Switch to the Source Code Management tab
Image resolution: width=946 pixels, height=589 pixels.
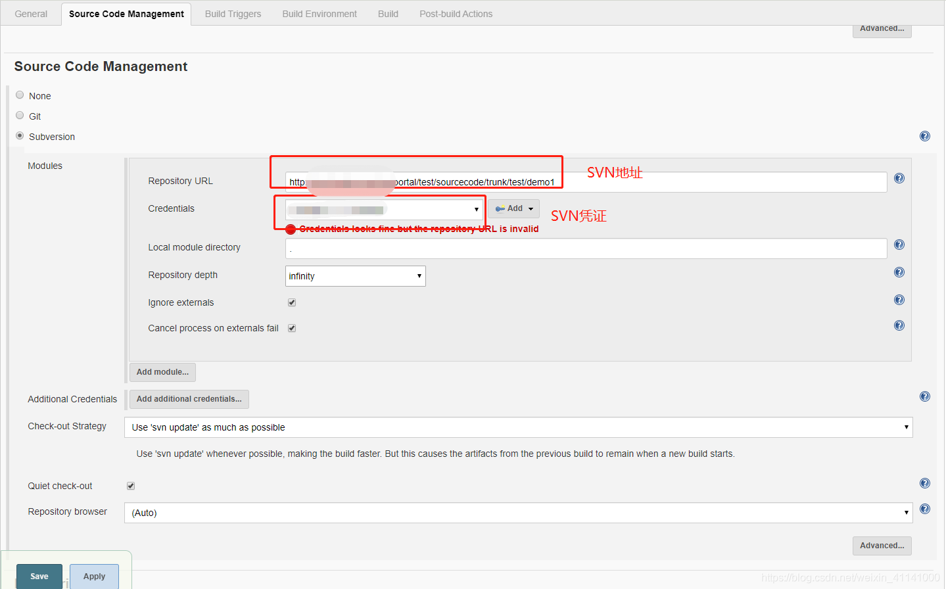tap(126, 14)
